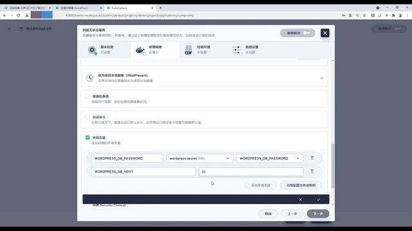Open a new browser tab
This screenshot has height=231, width=412.
160,8
